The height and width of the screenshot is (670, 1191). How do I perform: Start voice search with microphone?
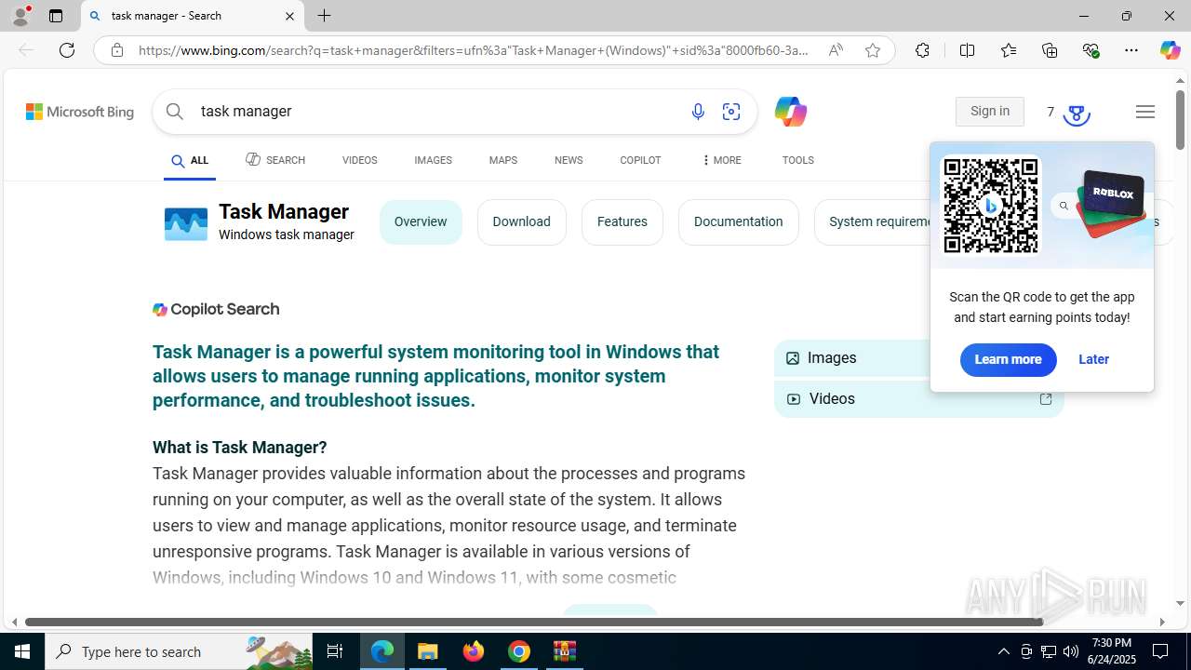click(x=698, y=112)
